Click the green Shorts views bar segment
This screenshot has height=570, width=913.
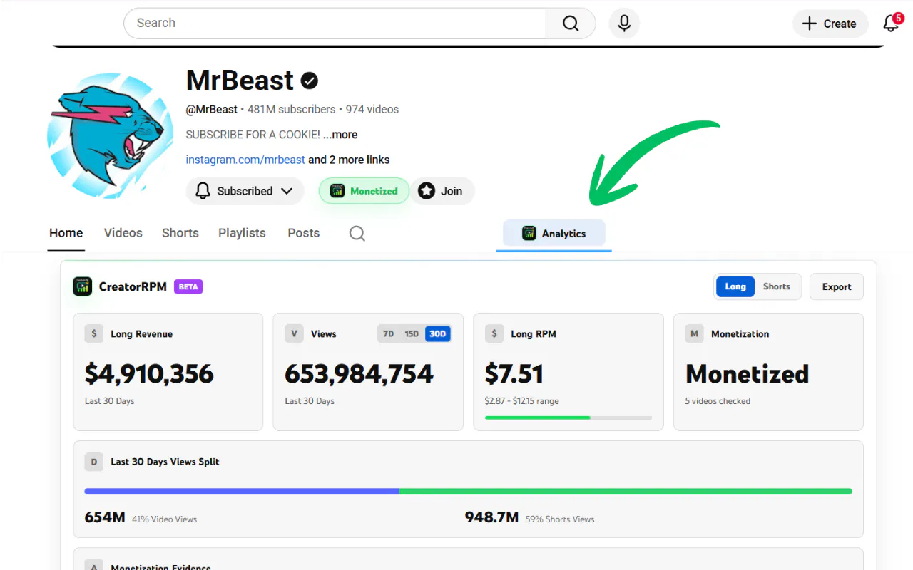click(x=626, y=492)
